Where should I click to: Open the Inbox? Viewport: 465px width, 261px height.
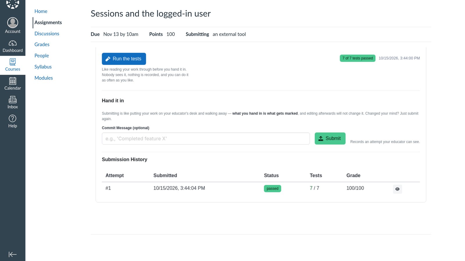pos(12,103)
